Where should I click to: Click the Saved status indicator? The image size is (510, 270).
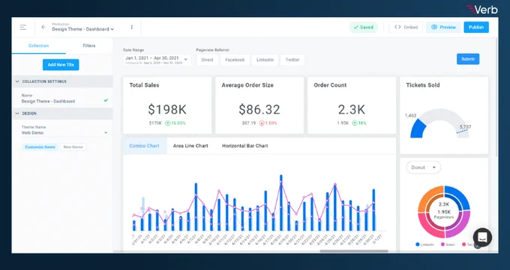[364, 27]
